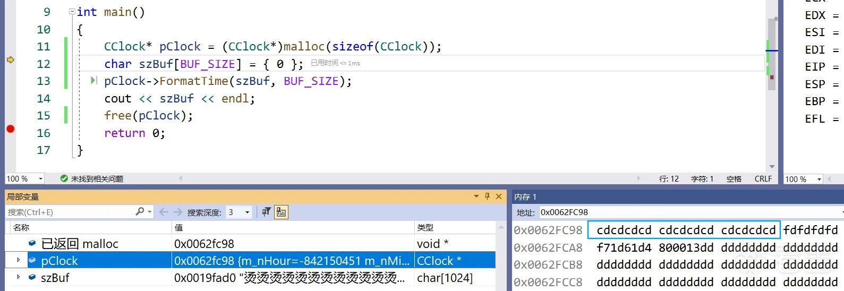Click the memory address input field
The image size is (844, 291).
click(x=691, y=212)
